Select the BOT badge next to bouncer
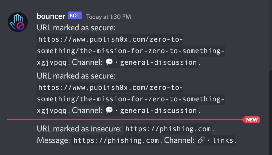The width and height of the screenshot is (272, 155). pos(74,15)
